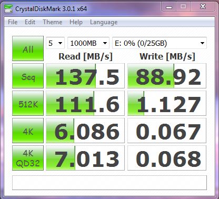The image size is (219, 199).
Task: Expand the test runs count dropdown showing 5
Action: click(x=55, y=43)
